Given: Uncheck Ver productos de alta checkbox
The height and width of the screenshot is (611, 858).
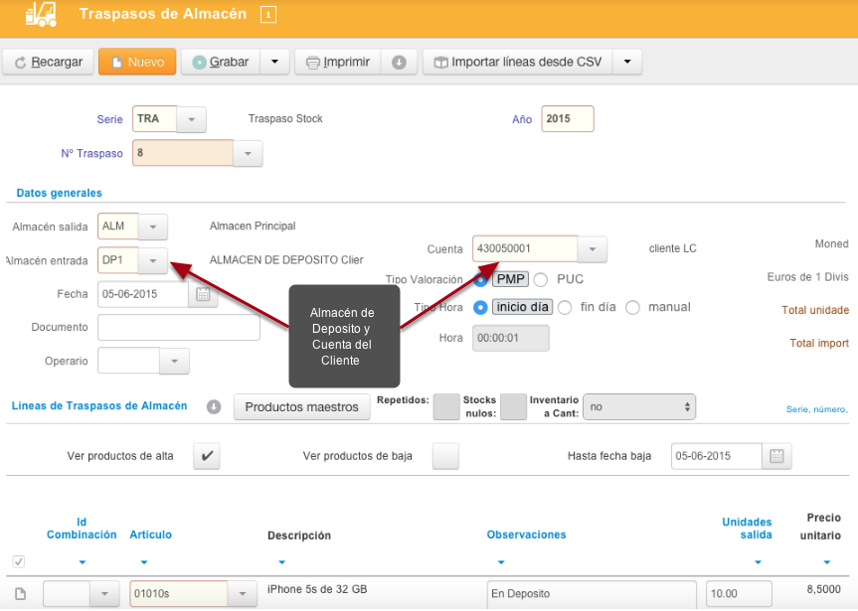Looking at the screenshot, I should click(207, 456).
